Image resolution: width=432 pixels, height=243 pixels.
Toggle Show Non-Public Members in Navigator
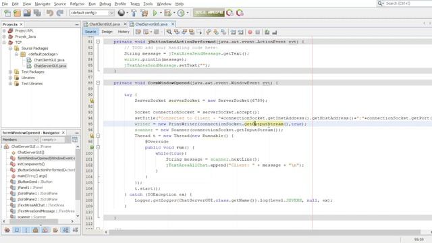pos(36,230)
